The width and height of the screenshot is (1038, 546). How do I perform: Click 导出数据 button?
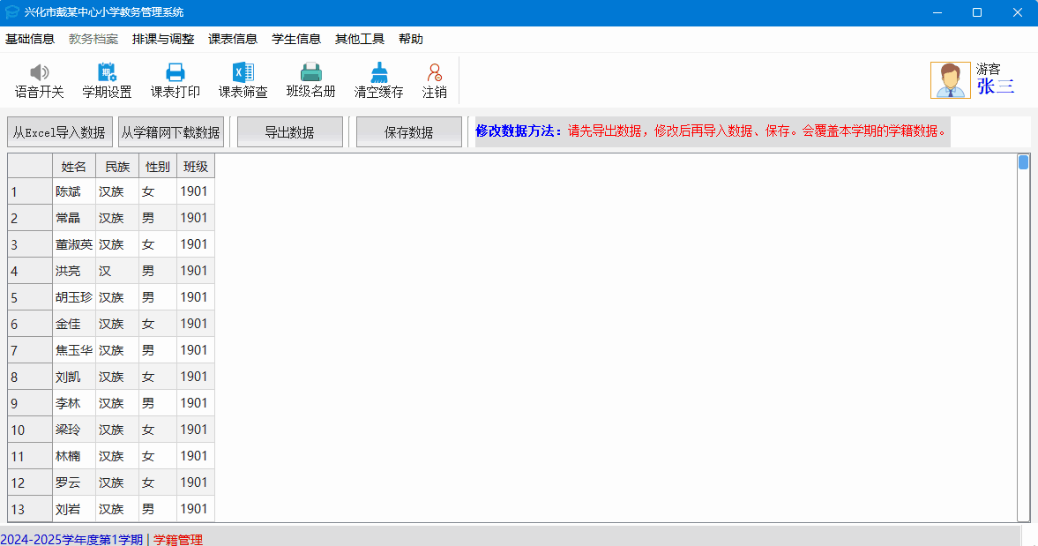click(x=289, y=132)
